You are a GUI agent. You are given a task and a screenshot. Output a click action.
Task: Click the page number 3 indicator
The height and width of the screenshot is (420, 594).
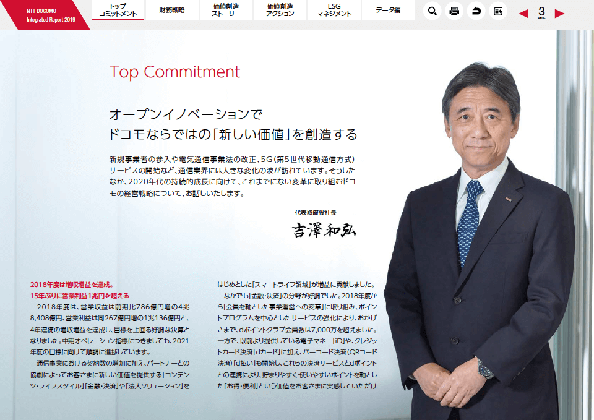pyautogui.click(x=541, y=12)
